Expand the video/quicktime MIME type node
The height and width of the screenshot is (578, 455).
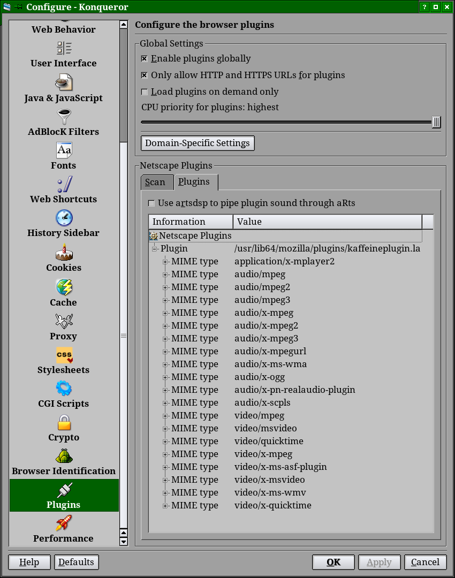[165, 442]
